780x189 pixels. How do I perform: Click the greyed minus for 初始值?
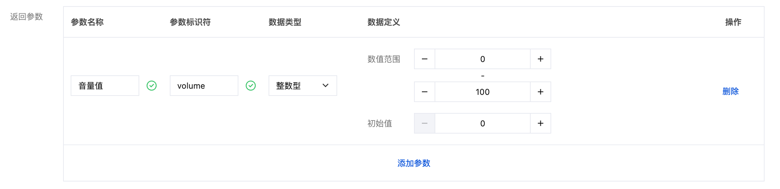(x=425, y=123)
